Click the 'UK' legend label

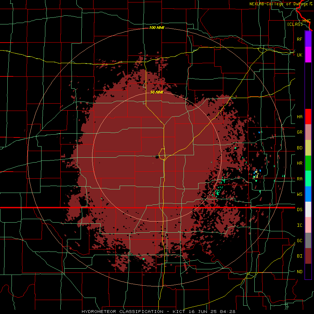(x=299, y=55)
